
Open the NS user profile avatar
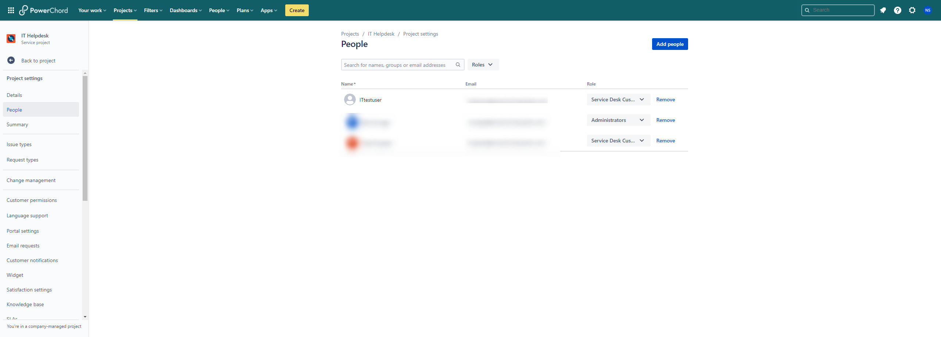coord(928,10)
